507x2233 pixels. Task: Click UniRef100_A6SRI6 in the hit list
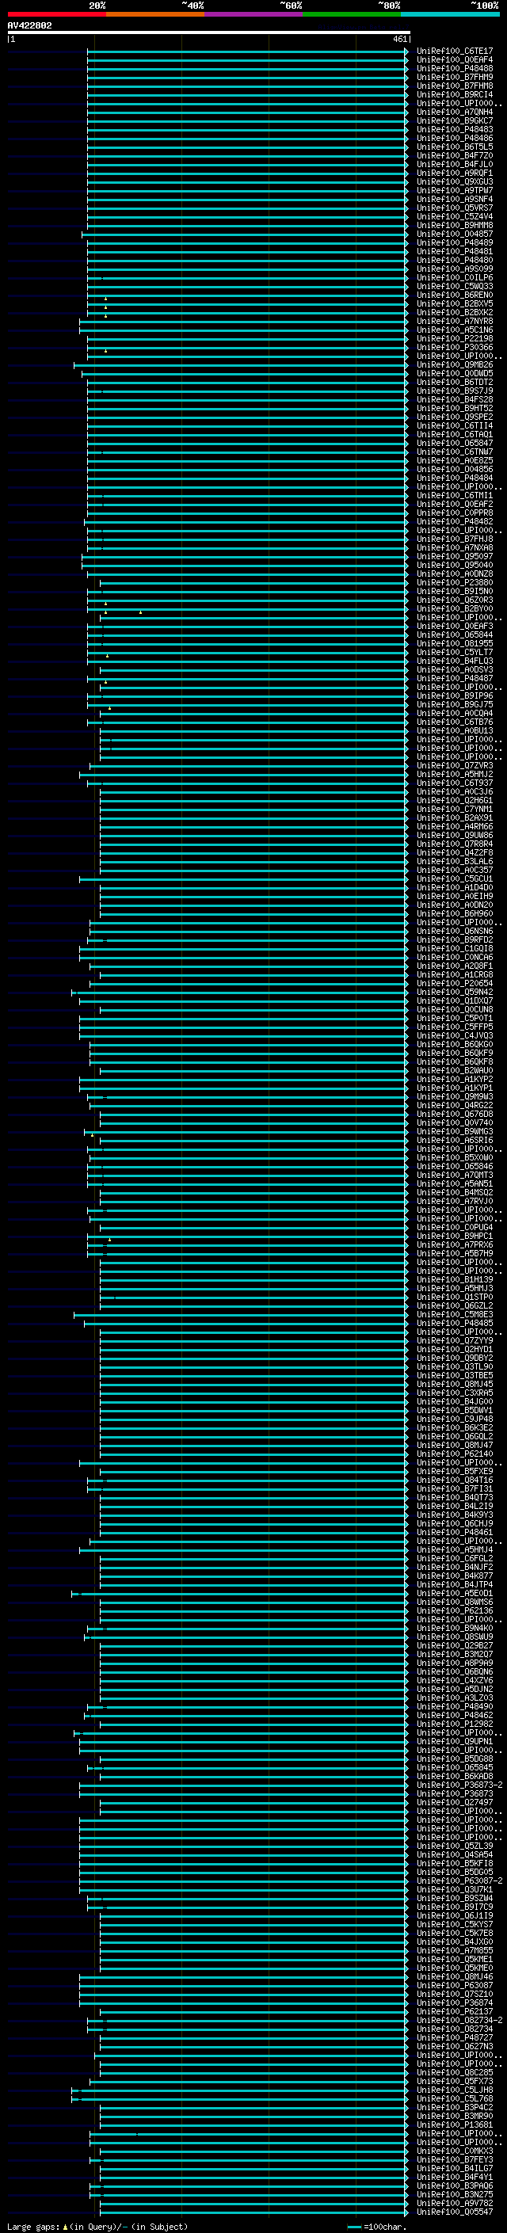[454, 1140]
